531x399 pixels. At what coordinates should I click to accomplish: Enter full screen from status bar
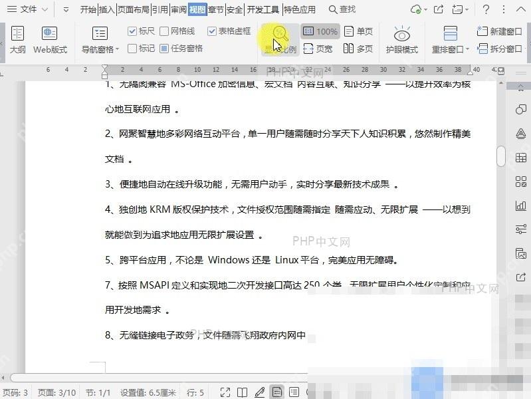(x=225, y=392)
